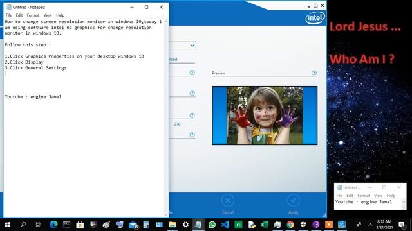Open File Explorer from taskbar
This screenshot has width=412, height=231.
point(173,225)
